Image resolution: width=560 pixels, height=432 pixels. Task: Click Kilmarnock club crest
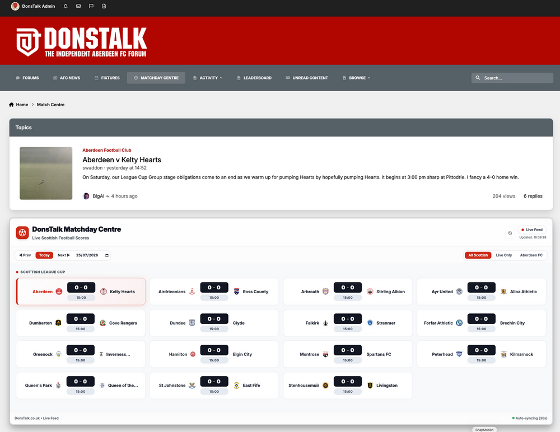point(503,354)
